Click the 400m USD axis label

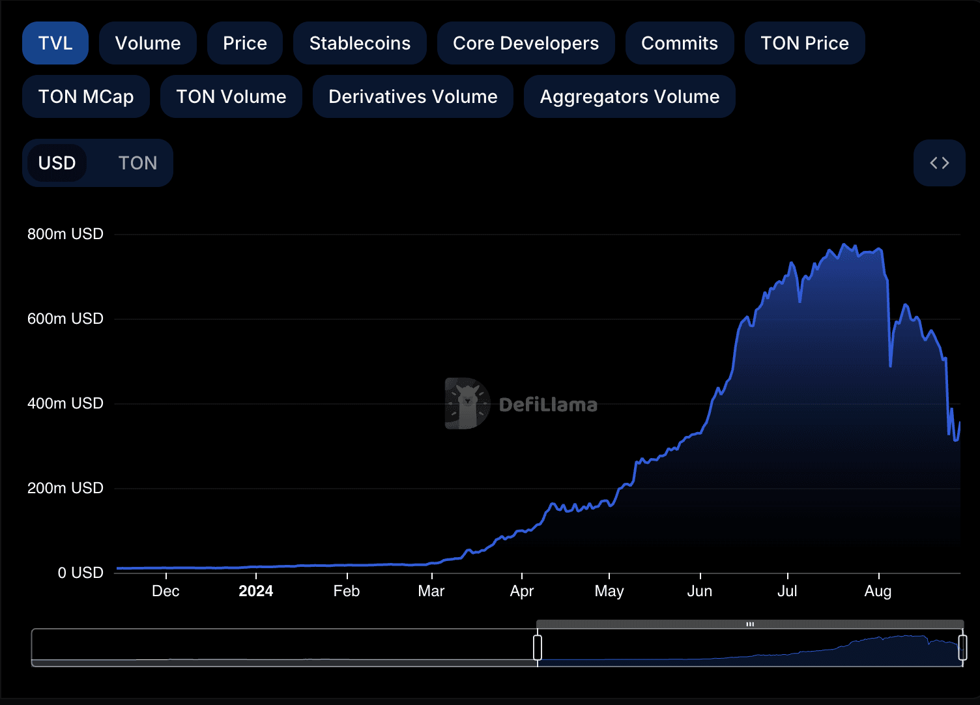click(65, 403)
